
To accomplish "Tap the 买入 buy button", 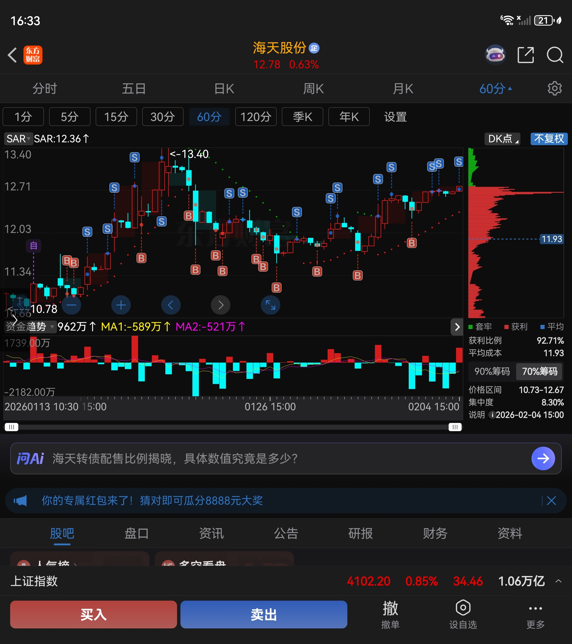I will [x=93, y=614].
